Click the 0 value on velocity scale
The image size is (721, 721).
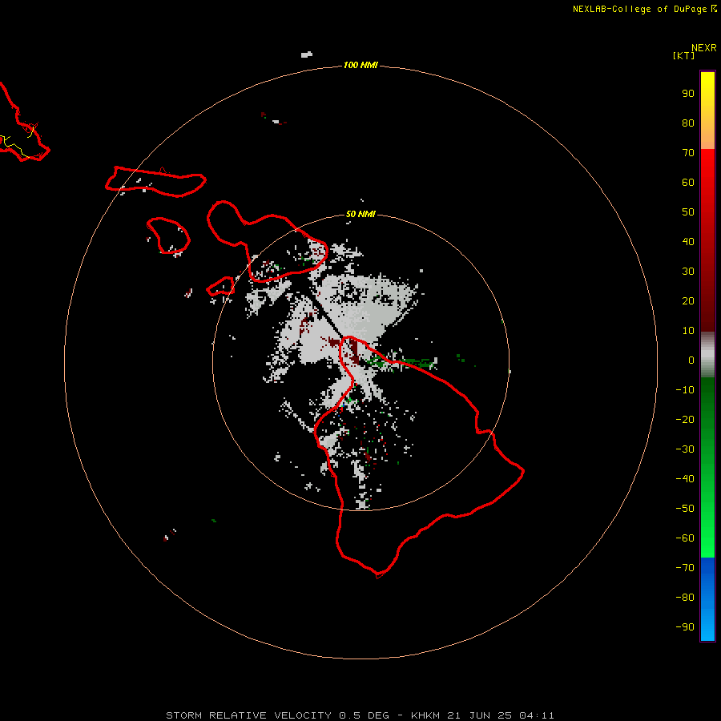point(691,360)
